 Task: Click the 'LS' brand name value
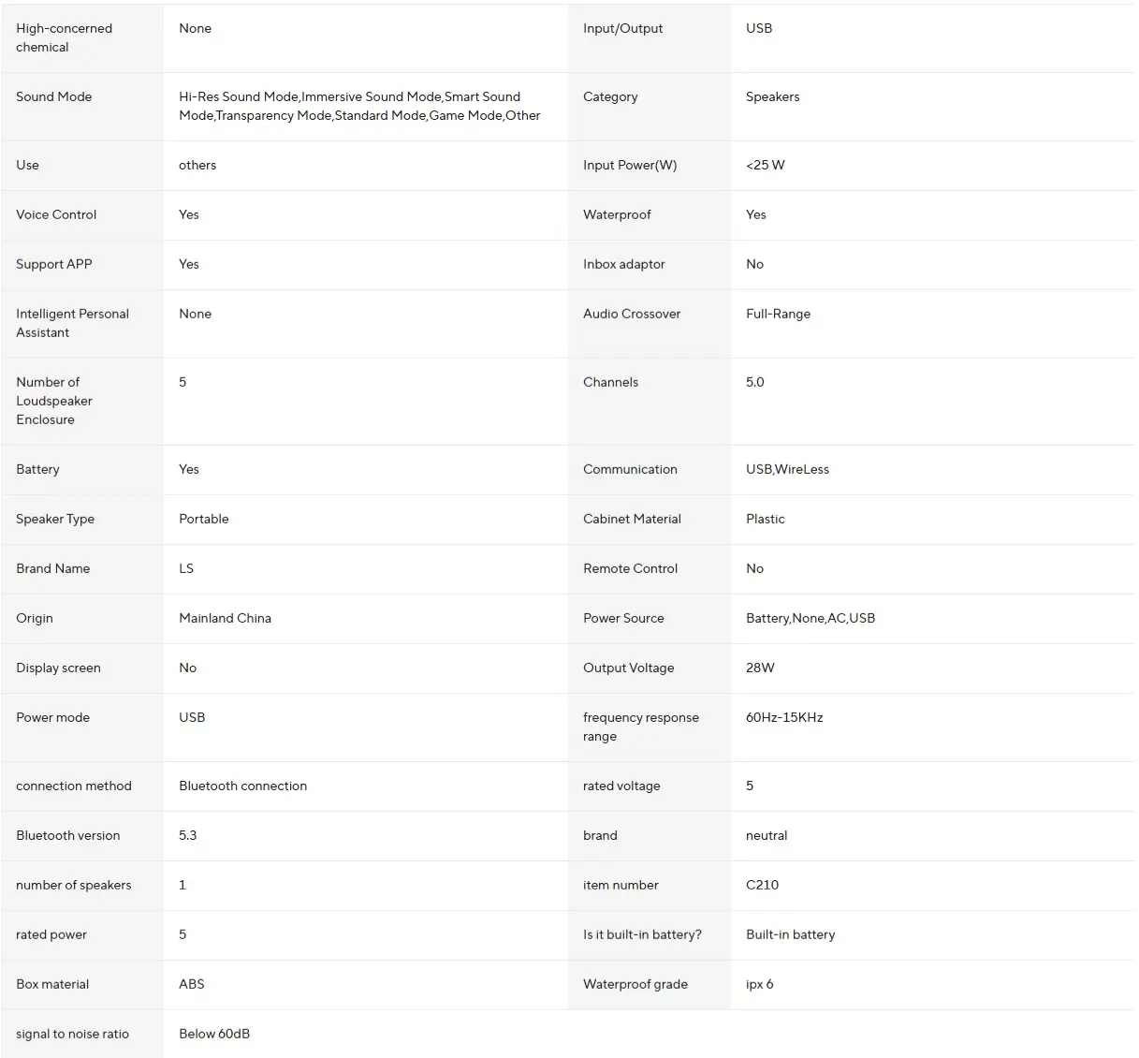point(186,568)
